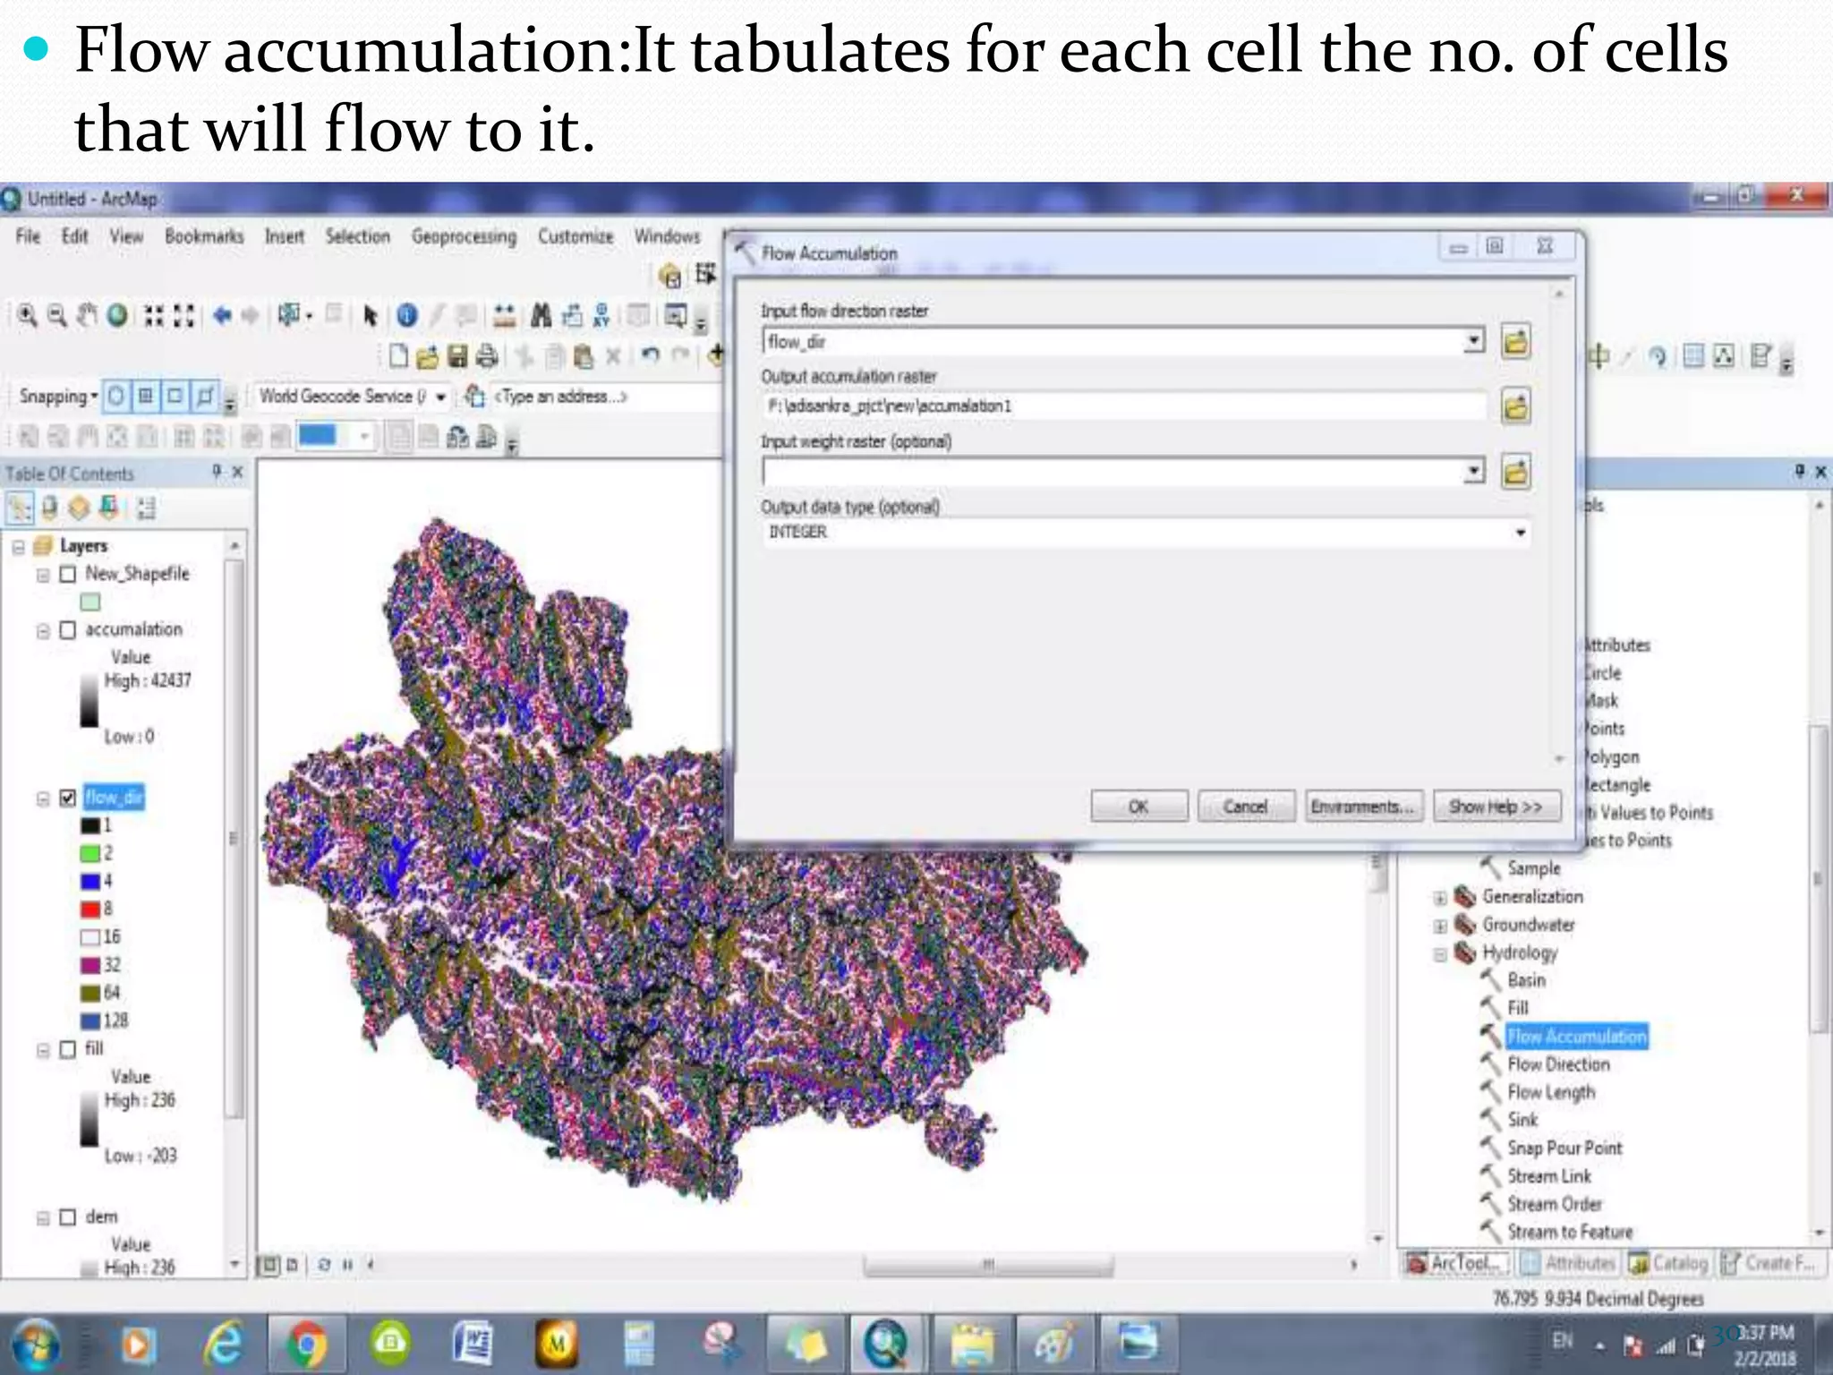Open the Customize menu
This screenshot has width=1833, height=1375.
(575, 236)
